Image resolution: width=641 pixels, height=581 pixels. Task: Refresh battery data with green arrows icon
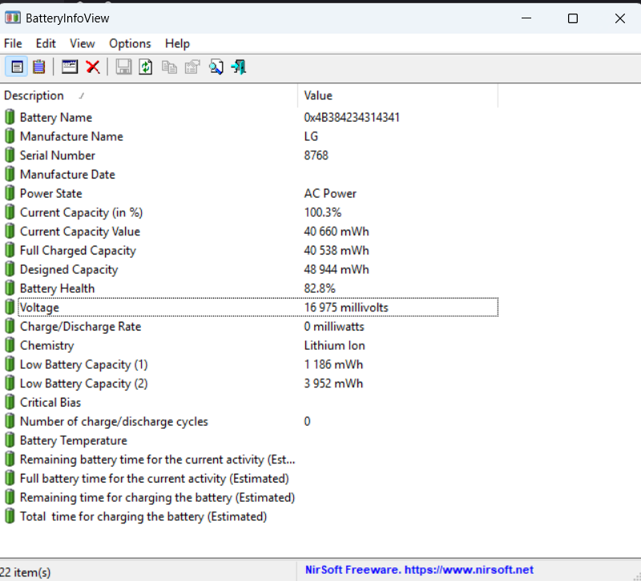[145, 66]
